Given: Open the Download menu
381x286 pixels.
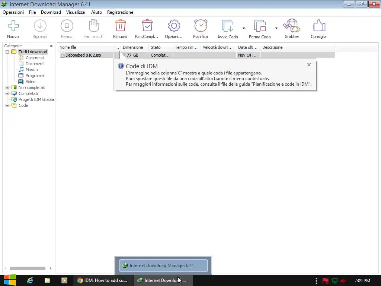Looking at the screenshot, I should pyautogui.click(x=51, y=12).
